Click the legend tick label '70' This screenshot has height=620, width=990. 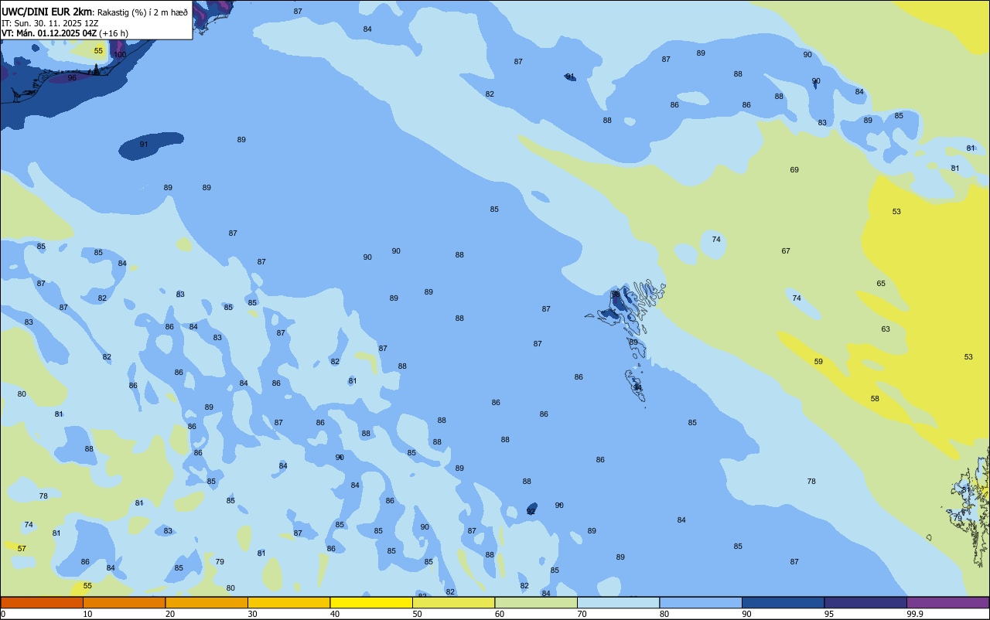pyautogui.click(x=582, y=614)
